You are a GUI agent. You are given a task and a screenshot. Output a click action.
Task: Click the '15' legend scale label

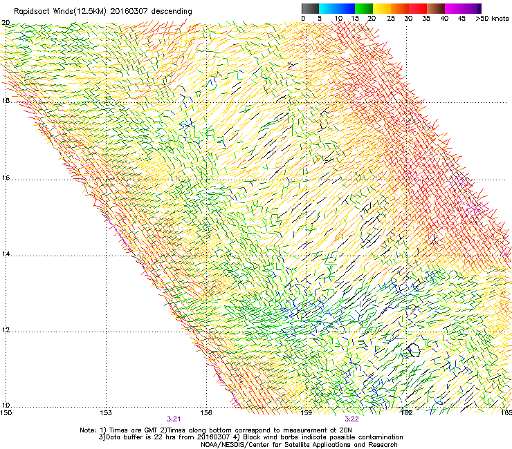coord(355,19)
